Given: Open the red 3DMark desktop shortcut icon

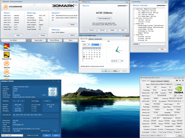Looking at the screenshot, I should click(7, 46).
